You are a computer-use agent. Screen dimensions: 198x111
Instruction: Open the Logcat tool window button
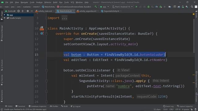click(75, 106)
